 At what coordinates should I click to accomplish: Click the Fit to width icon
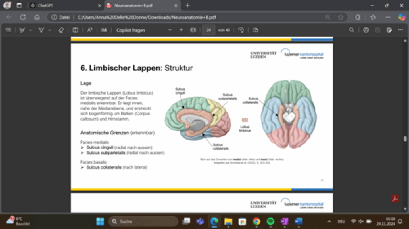point(193,30)
